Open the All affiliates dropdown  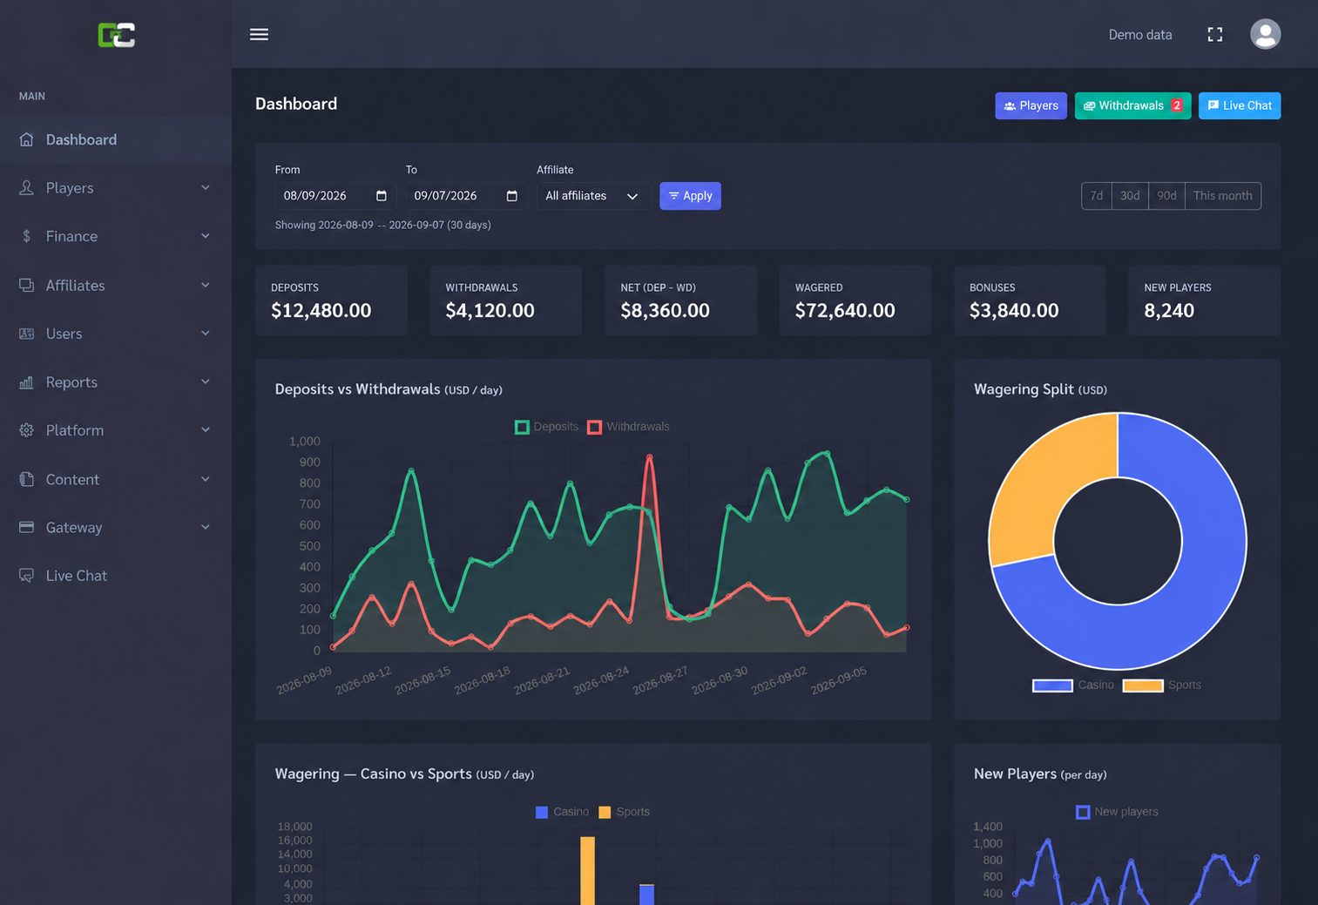point(592,196)
